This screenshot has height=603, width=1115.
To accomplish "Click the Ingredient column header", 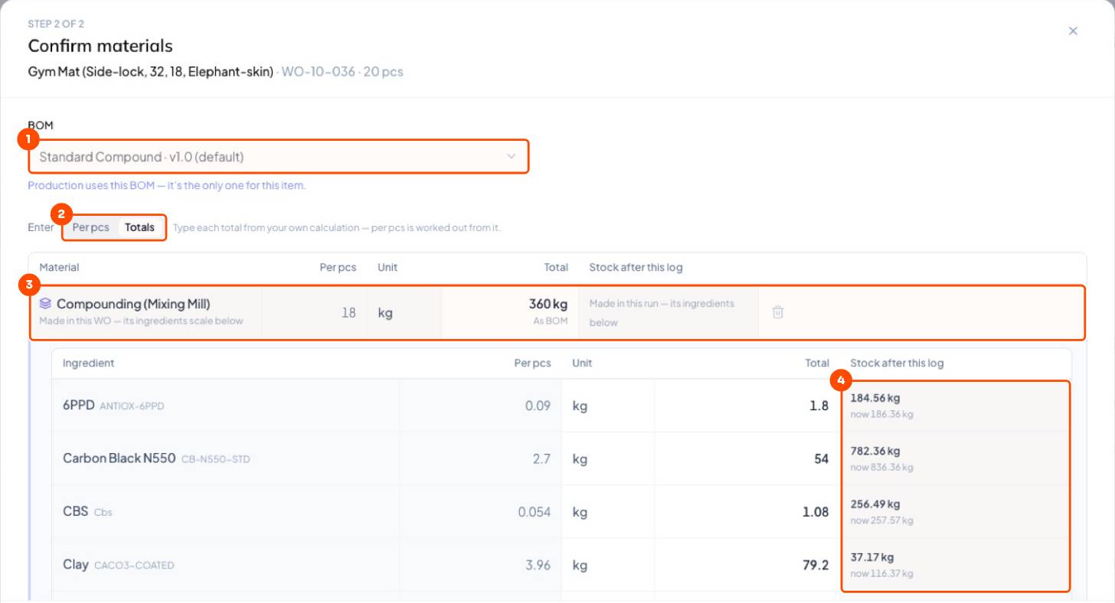I will (x=88, y=363).
